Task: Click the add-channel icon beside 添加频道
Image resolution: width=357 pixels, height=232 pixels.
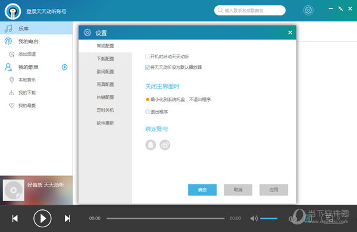Action: [12, 54]
